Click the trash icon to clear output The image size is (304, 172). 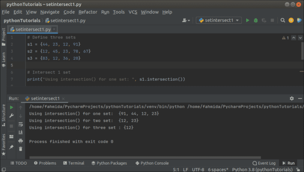coord(21,149)
